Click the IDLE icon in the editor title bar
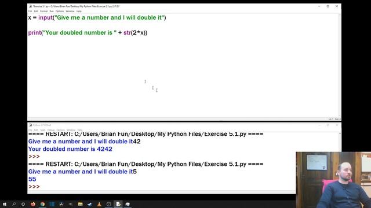Viewport: 371px width, 208px height. (x=30, y=6)
